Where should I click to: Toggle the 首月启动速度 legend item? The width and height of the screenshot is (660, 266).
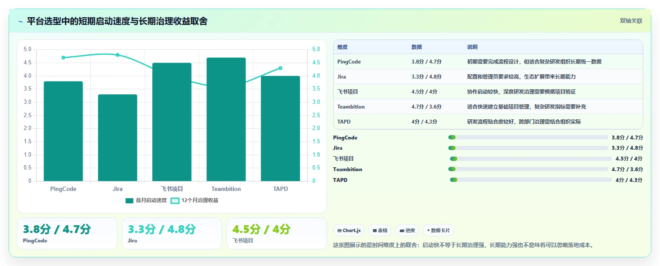[x=146, y=200]
